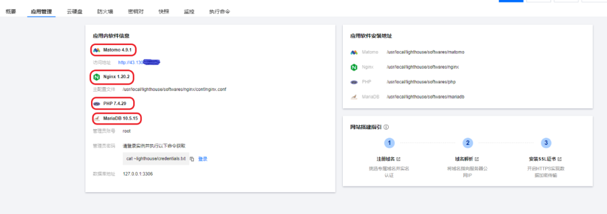The width and height of the screenshot is (607, 214).
Task: Click the PHP 7.4.29 heading
Action: coord(115,104)
